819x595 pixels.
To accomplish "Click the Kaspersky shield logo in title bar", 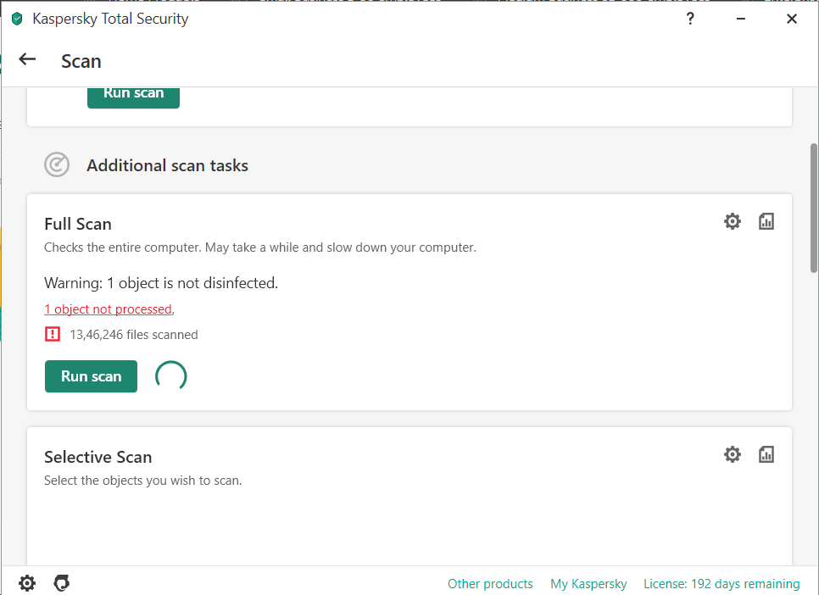I will point(17,19).
